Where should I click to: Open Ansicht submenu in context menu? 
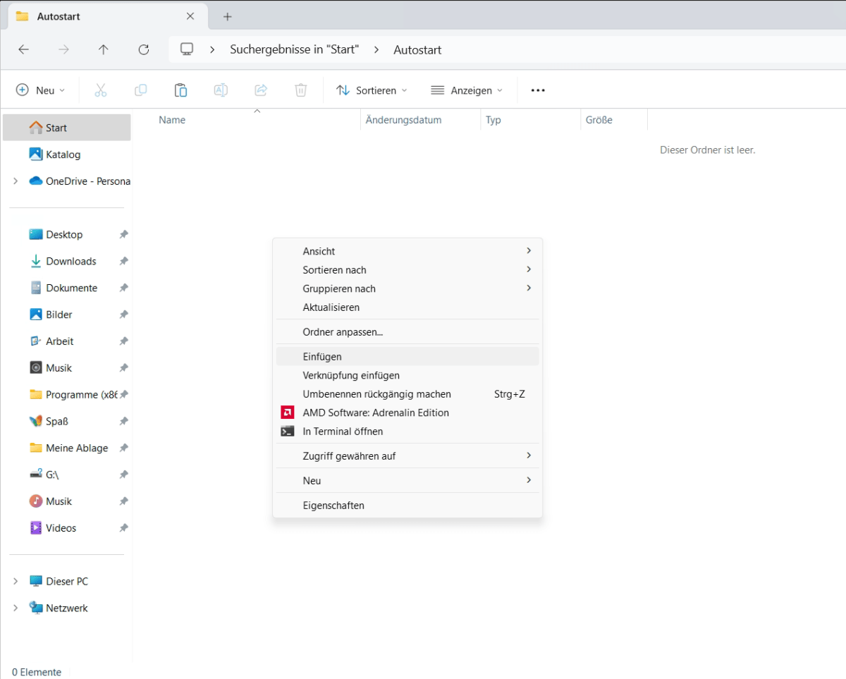point(407,251)
